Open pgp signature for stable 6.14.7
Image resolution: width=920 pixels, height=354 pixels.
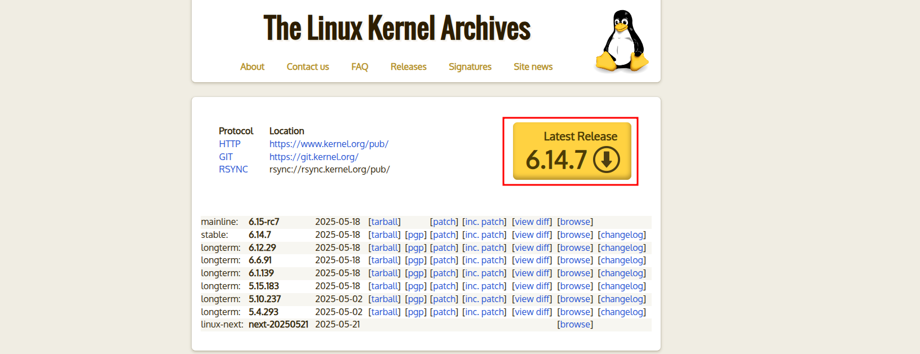[x=415, y=234]
